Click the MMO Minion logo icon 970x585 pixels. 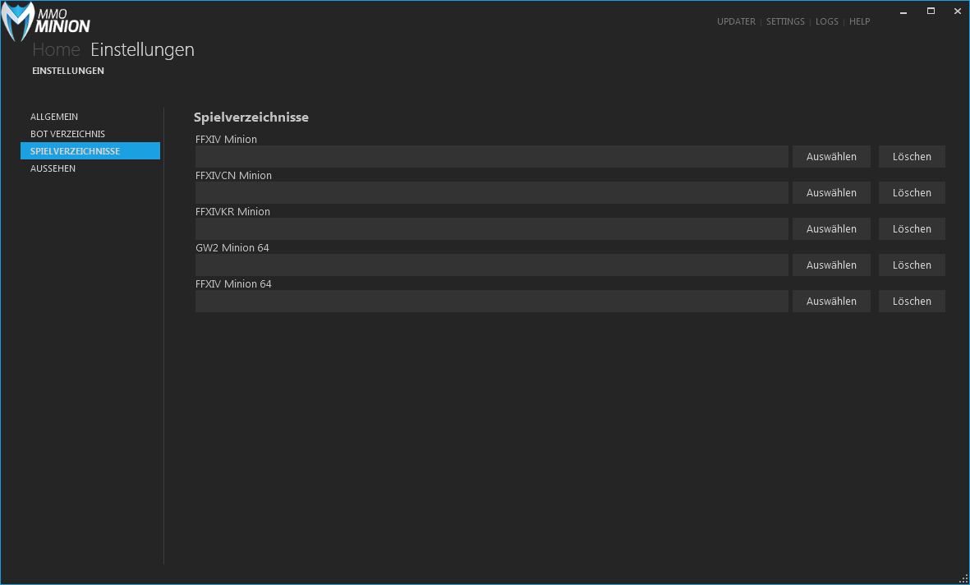click(x=21, y=22)
